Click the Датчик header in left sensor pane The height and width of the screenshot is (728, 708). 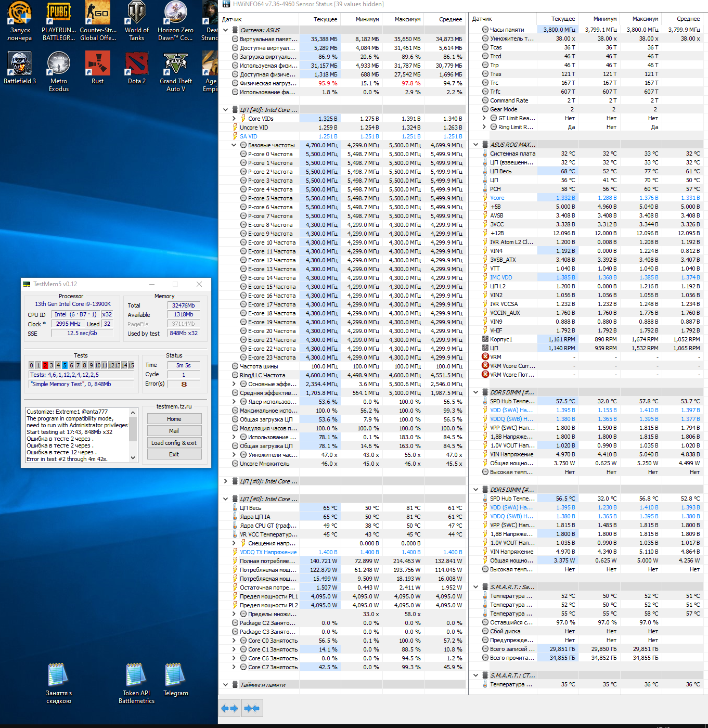coord(259,19)
